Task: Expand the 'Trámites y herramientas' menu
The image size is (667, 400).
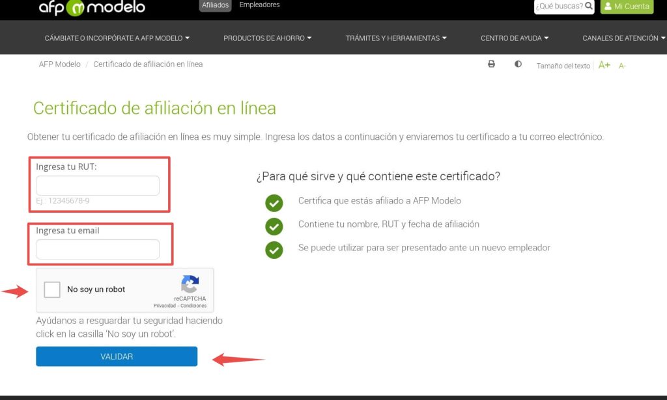Action: coord(396,38)
